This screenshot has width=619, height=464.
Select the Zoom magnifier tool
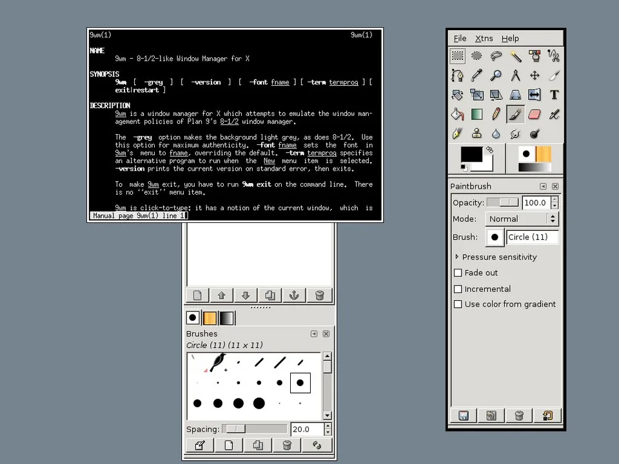496,75
